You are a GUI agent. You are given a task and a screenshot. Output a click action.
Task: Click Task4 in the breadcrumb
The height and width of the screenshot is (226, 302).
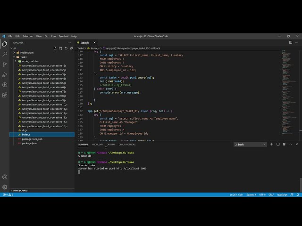coord(81,48)
